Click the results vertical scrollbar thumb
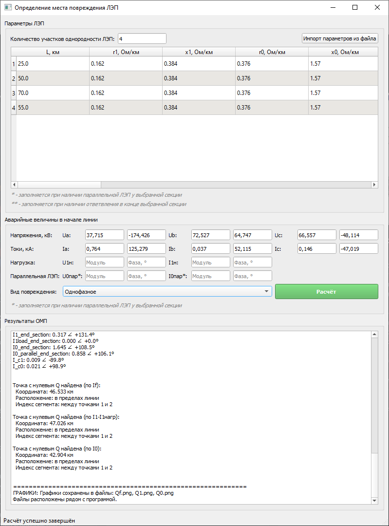Image resolution: width=389 pixels, height=526 pixels. click(x=374, y=395)
